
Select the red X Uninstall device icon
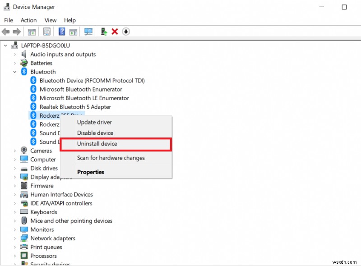tap(114, 32)
